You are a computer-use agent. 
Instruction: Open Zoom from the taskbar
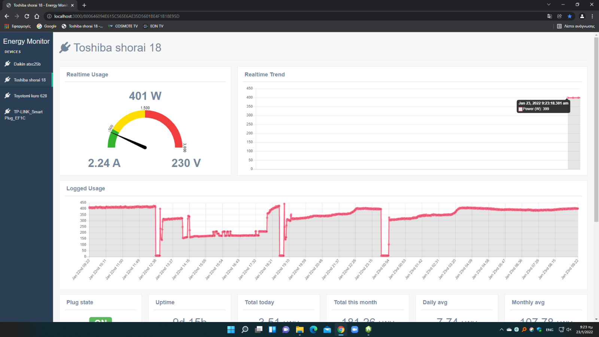pos(355,330)
